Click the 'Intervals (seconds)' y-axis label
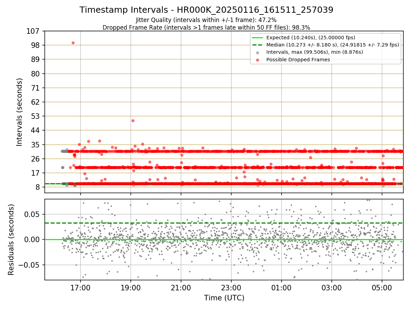413x310 pixels. click(x=20, y=112)
